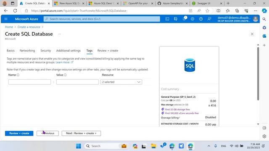Screen dimensions: 269x151
Task: Go to the Home breadcrumb link
Action: tap(9, 27)
